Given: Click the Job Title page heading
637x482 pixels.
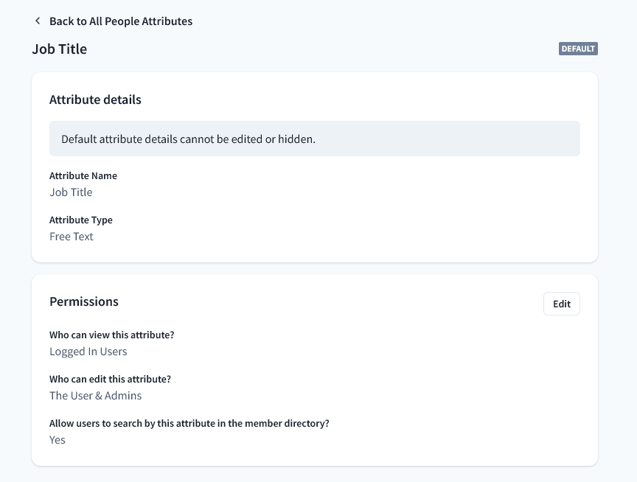Looking at the screenshot, I should [x=60, y=49].
